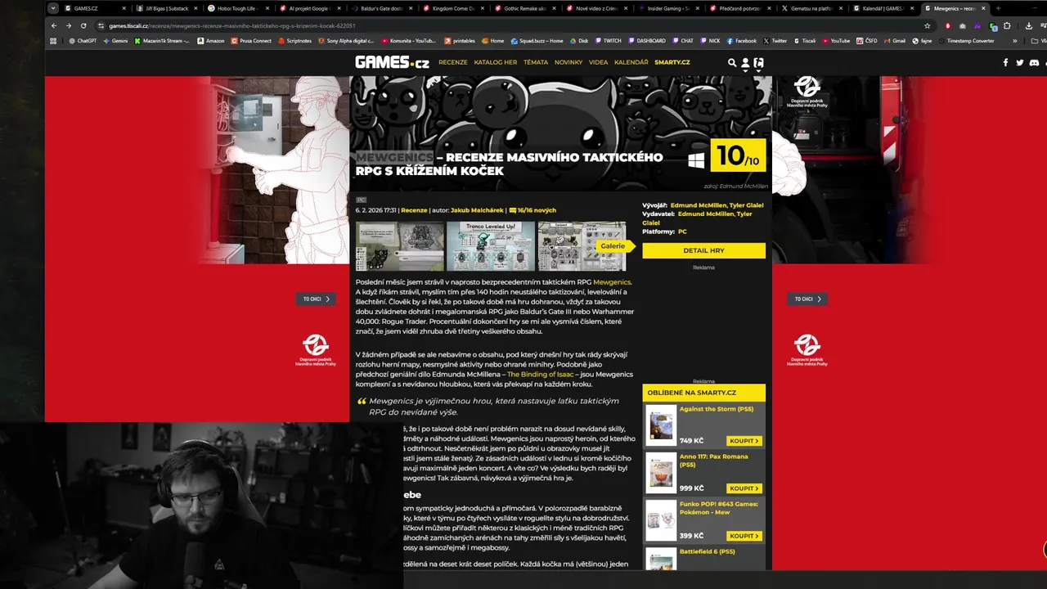Image resolution: width=1047 pixels, height=589 pixels.
Task: Bookmark this page with the star icon
Action: pos(927,25)
